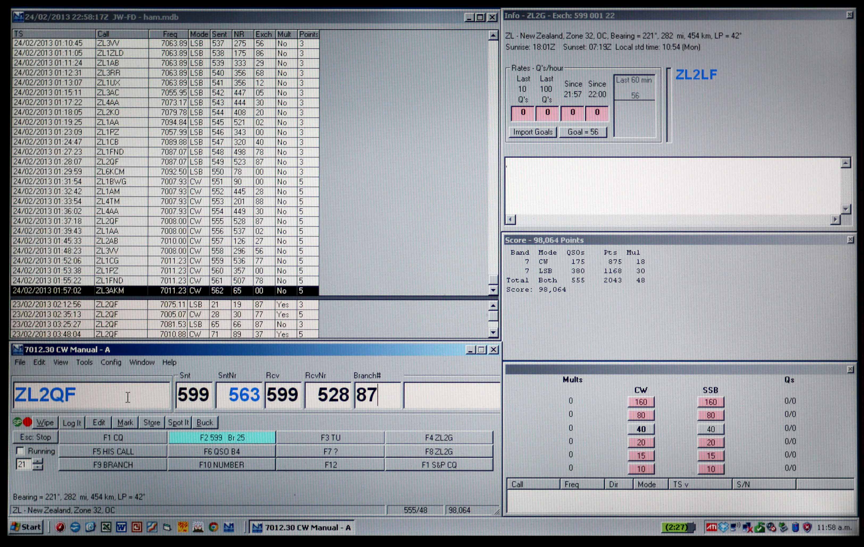Toggle the CW 40 band button
Image resolution: width=864 pixels, height=547 pixels.
click(x=641, y=429)
